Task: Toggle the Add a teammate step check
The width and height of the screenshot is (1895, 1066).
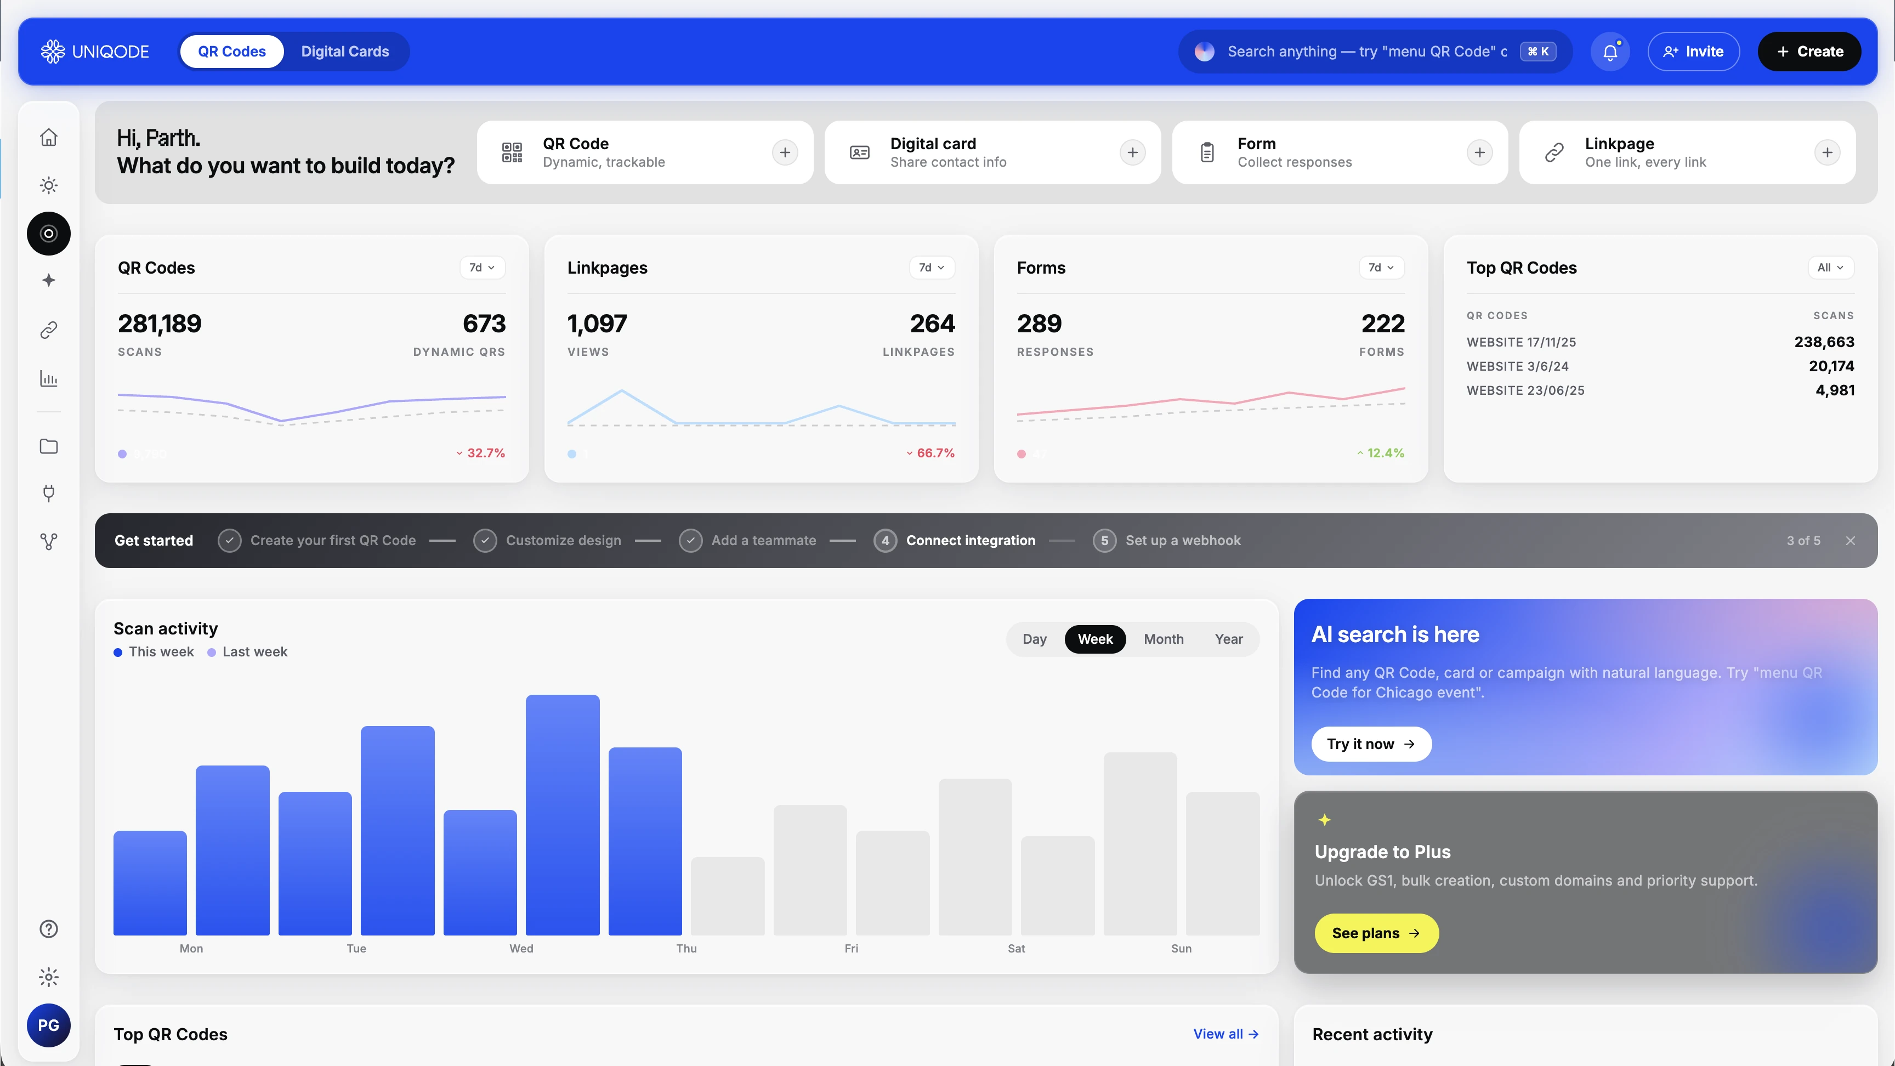Action: [x=690, y=541]
